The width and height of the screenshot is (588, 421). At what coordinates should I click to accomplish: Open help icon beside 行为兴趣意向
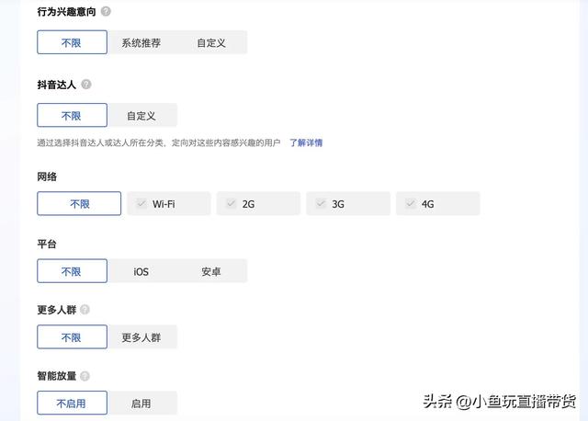click(x=107, y=11)
